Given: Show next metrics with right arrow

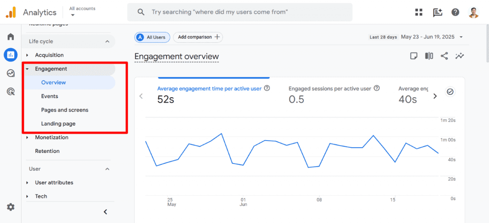Looking at the screenshot, I should (435, 96).
